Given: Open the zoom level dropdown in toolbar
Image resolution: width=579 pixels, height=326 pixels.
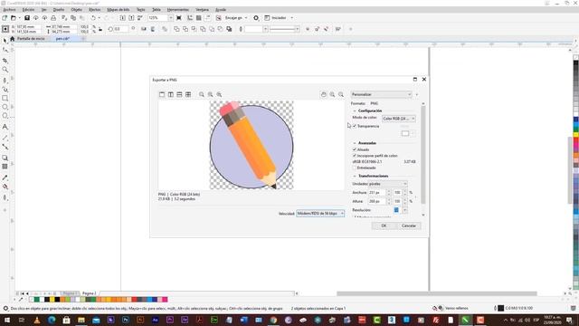Looking at the screenshot, I should (x=170, y=18).
